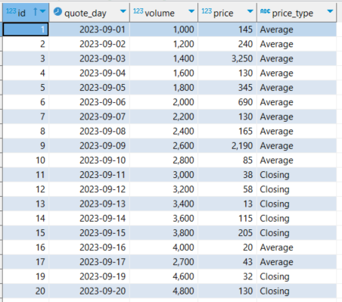
Task: Select date cell 2023-09-14
Action: click(89, 218)
